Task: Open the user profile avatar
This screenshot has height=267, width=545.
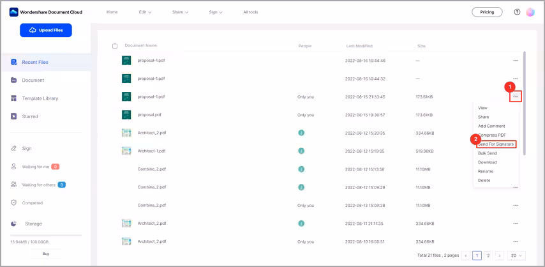Action: tap(530, 12)
